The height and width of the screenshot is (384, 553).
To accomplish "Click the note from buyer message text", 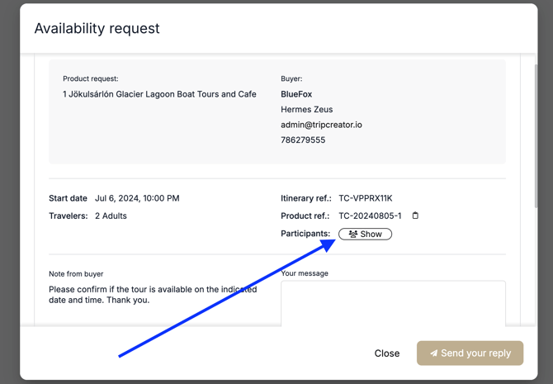I will 153,295.
